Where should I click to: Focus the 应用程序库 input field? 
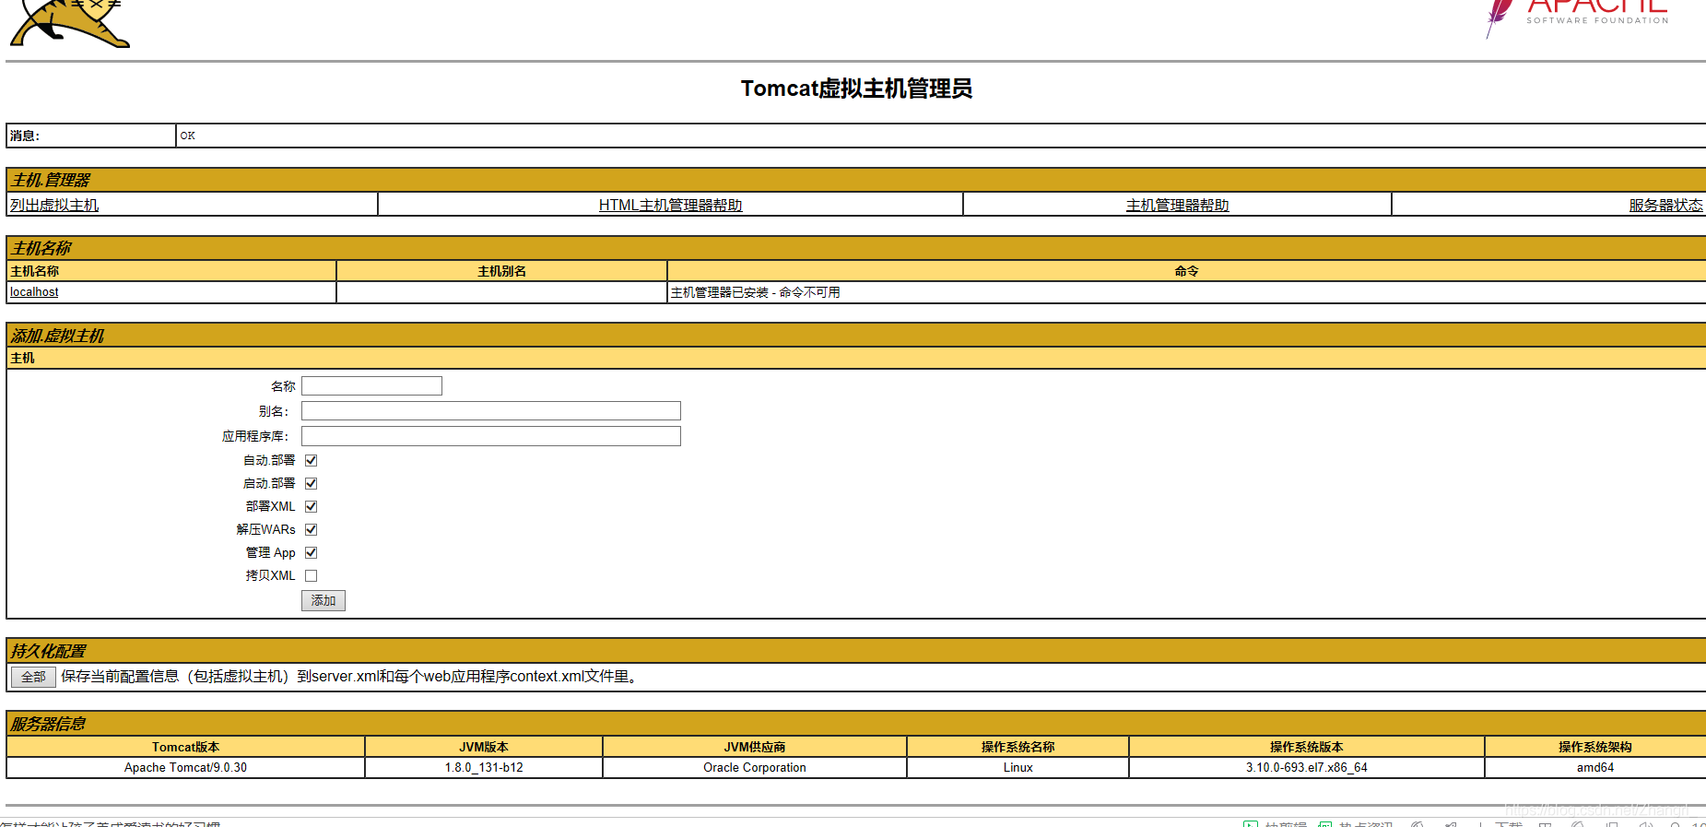tap(490, 435)
